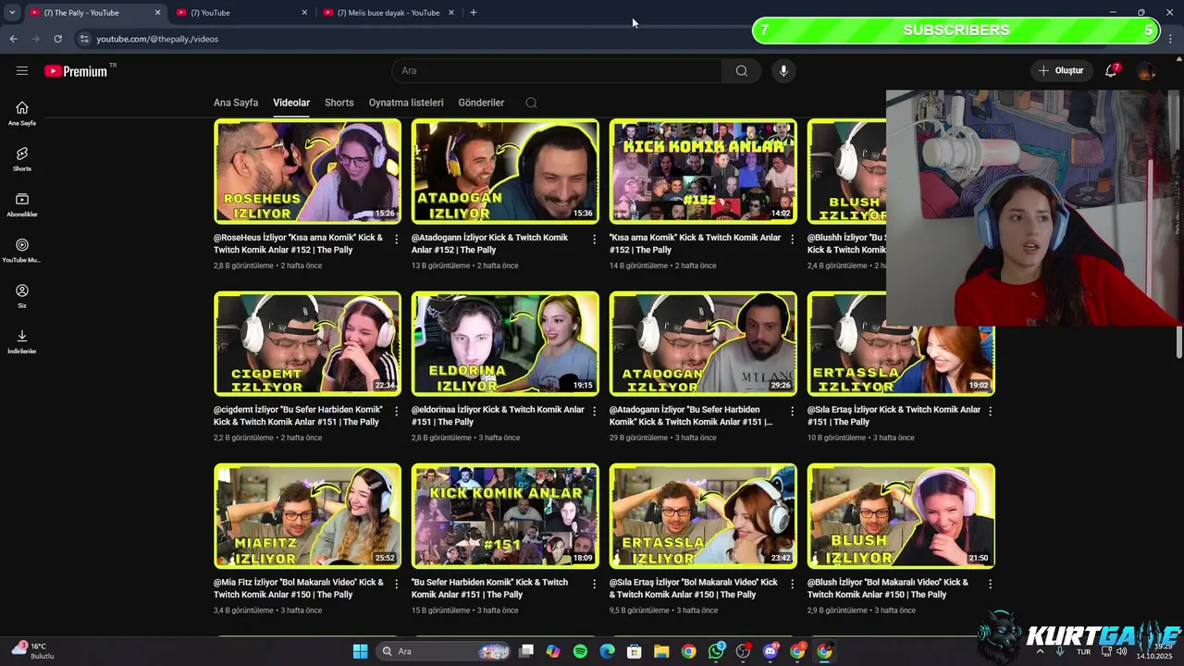The height and width of the screenshot is (666, 1184).
Task: Open WhatsApp from the taskbar
Action: click(717, 651)
